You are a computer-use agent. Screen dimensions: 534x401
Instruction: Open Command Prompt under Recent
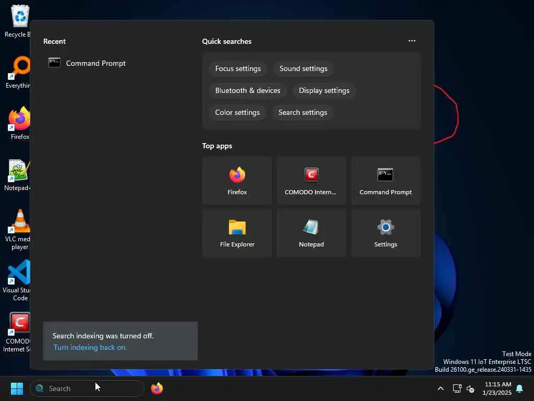(87, 63)
